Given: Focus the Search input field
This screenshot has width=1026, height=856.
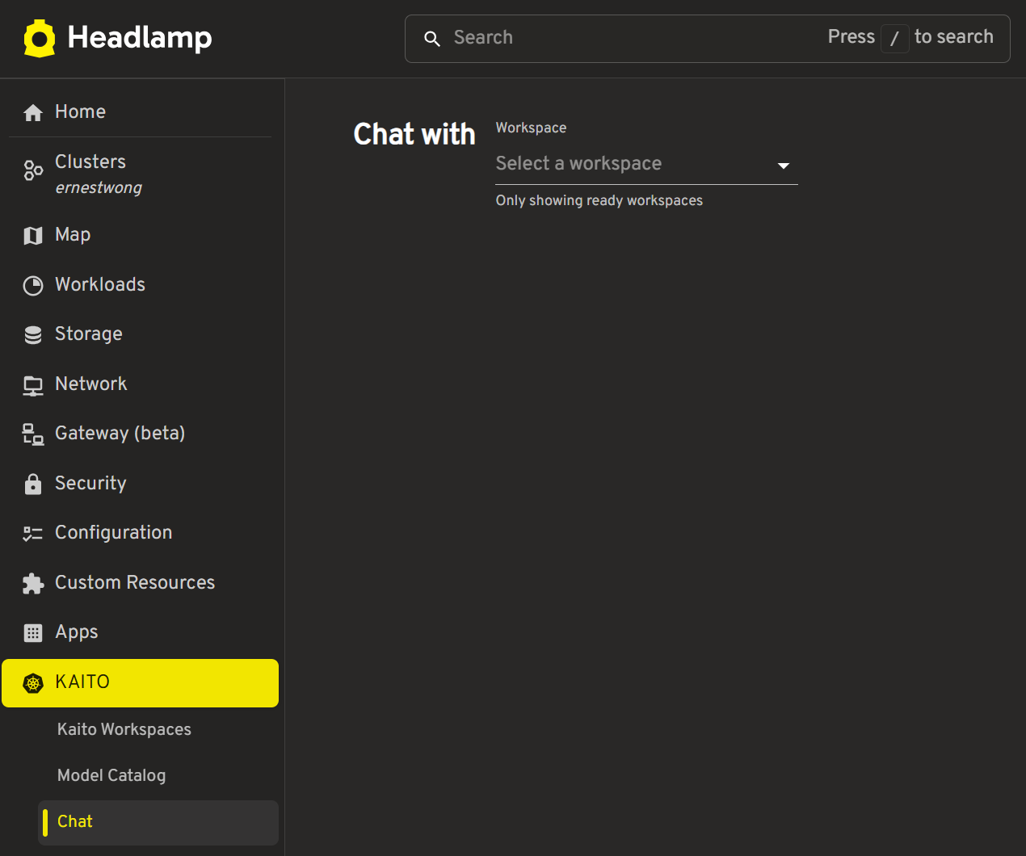Looking at the screenshot, I should (707, 38).
